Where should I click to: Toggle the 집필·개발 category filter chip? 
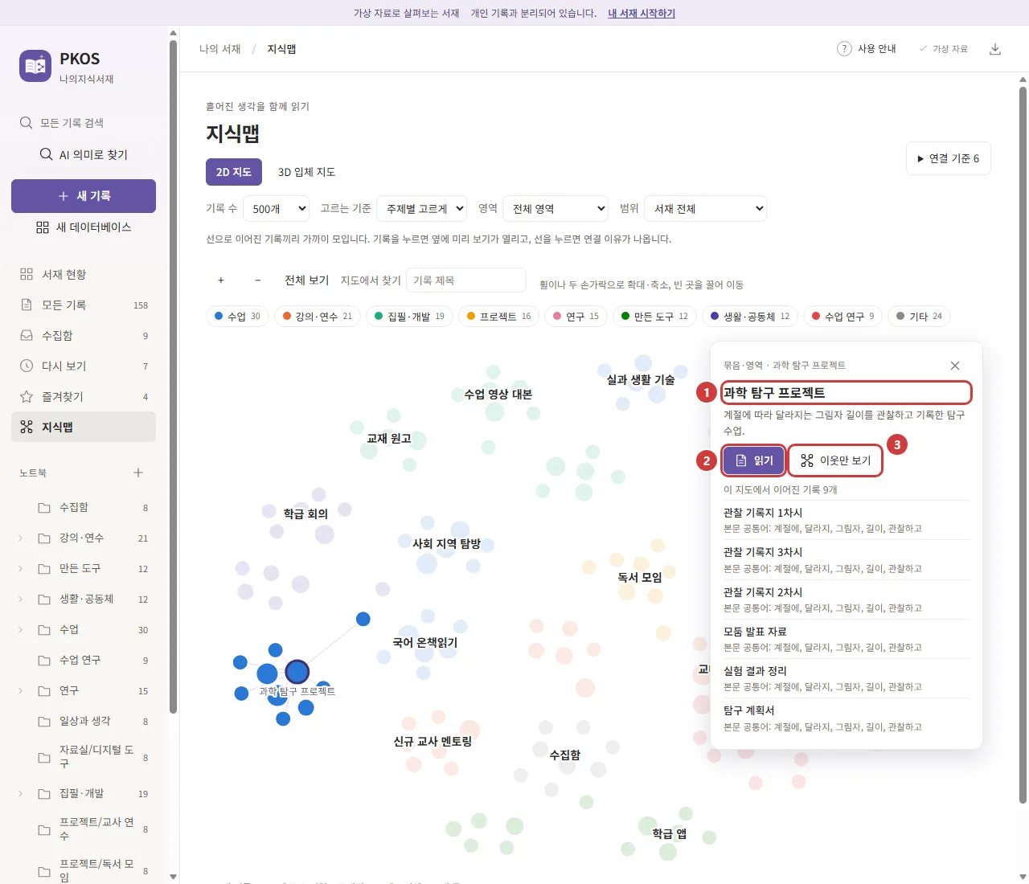(x=410, y=317)
